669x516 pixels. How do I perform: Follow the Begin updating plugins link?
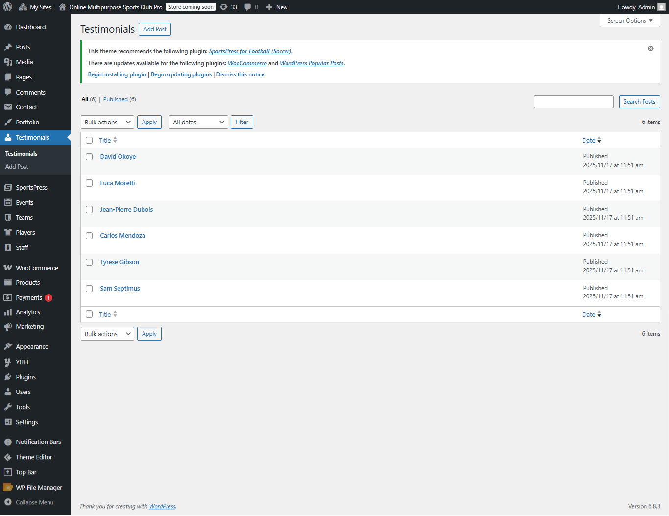(181, 74)
